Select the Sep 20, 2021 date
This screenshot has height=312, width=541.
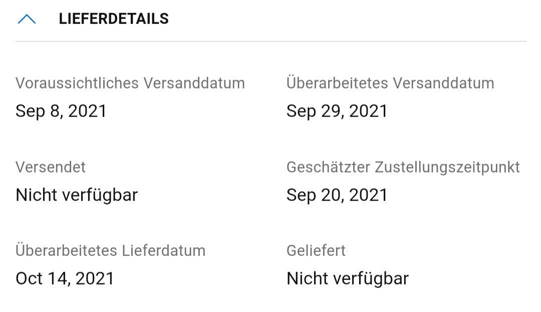(337, 195)
